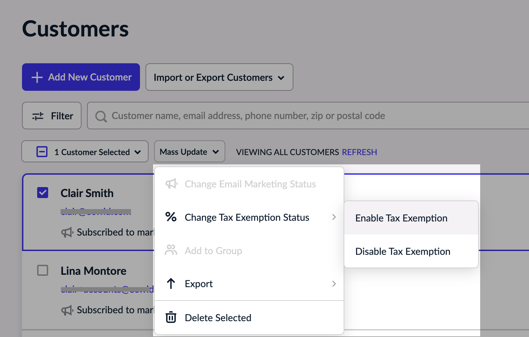Image resolution: width=529 pixels, height=337 pixels.
Task: Click the megaphone icon in Change Email Marketing
Action: 171,184
